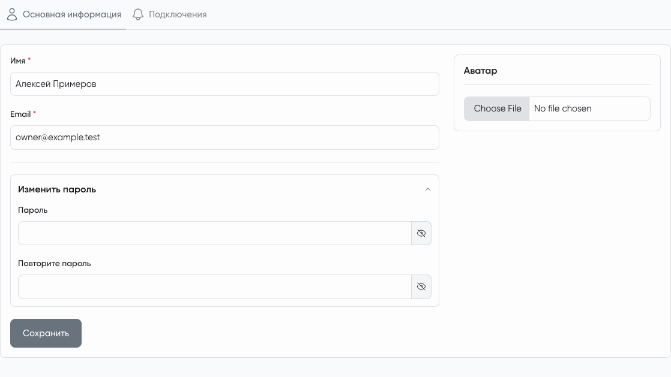Collapse the Изменить пароль section chevron
671x377 pixels.
(x=427, y=189)
